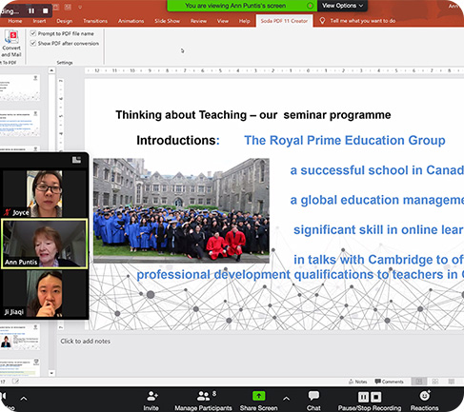Select Ji Jiaqi's video tile

click(x=45, y=294)
